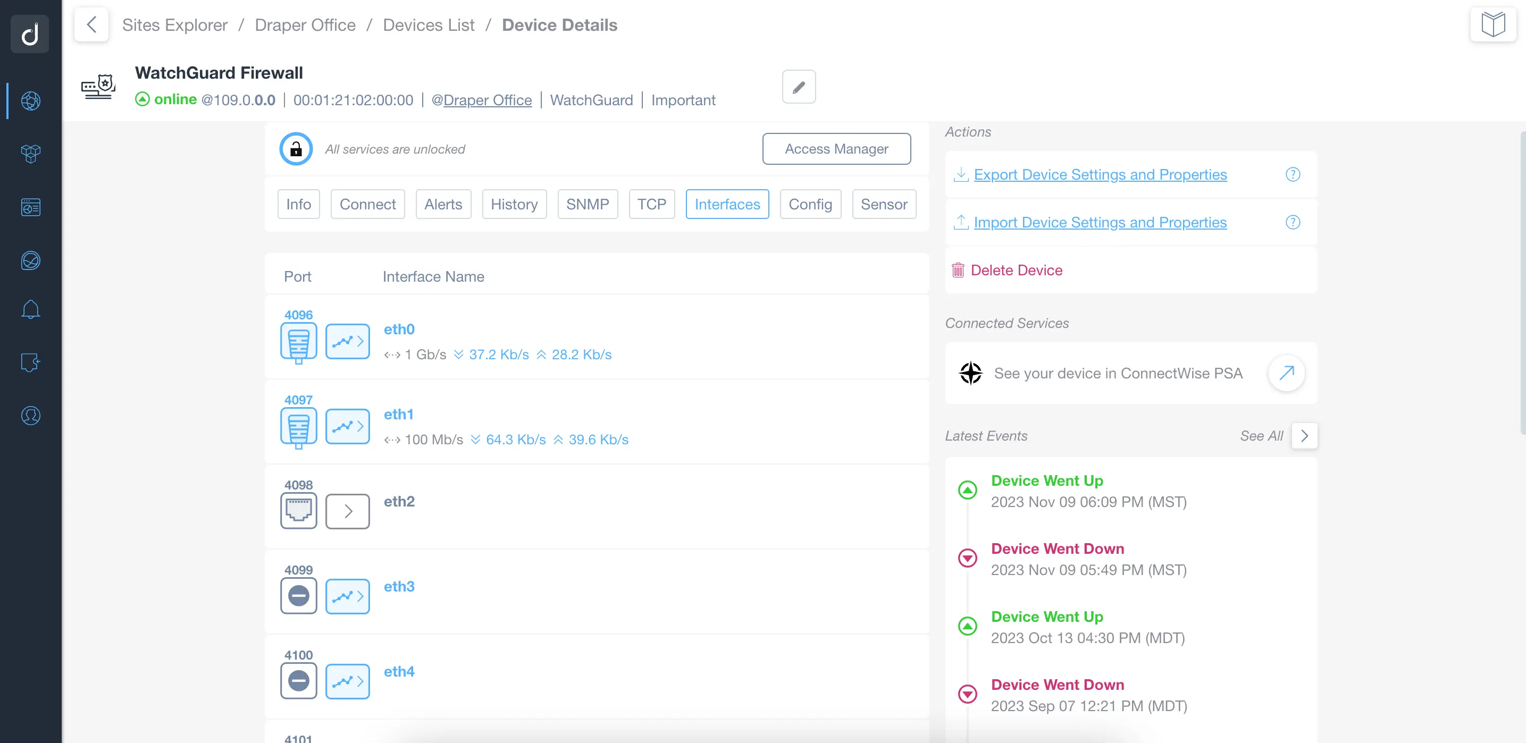Click the Interface Name column header
1526x743 pixels.
tap(434, 276)
